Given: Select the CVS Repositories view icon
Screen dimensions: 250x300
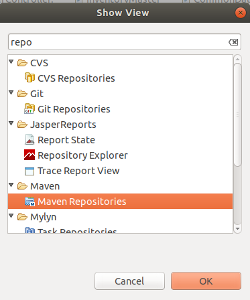Looking at the screenshot, I should pyautogui.click(x=29, y=78).
